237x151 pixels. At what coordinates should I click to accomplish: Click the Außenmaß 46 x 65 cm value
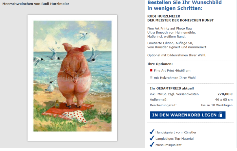(224, 100)
